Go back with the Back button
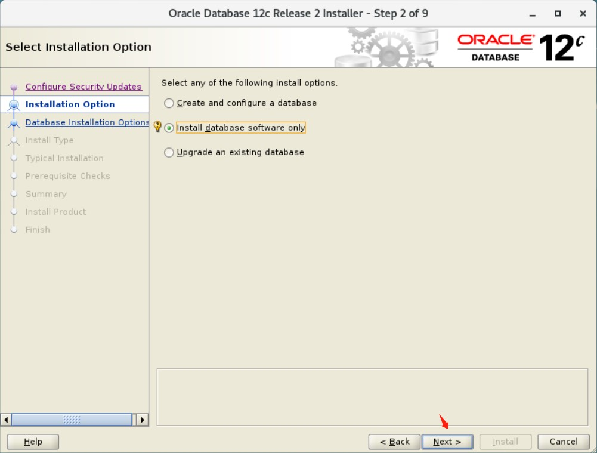Image resolution: width=597 pixels, height=453 pixels. (394, 442)
